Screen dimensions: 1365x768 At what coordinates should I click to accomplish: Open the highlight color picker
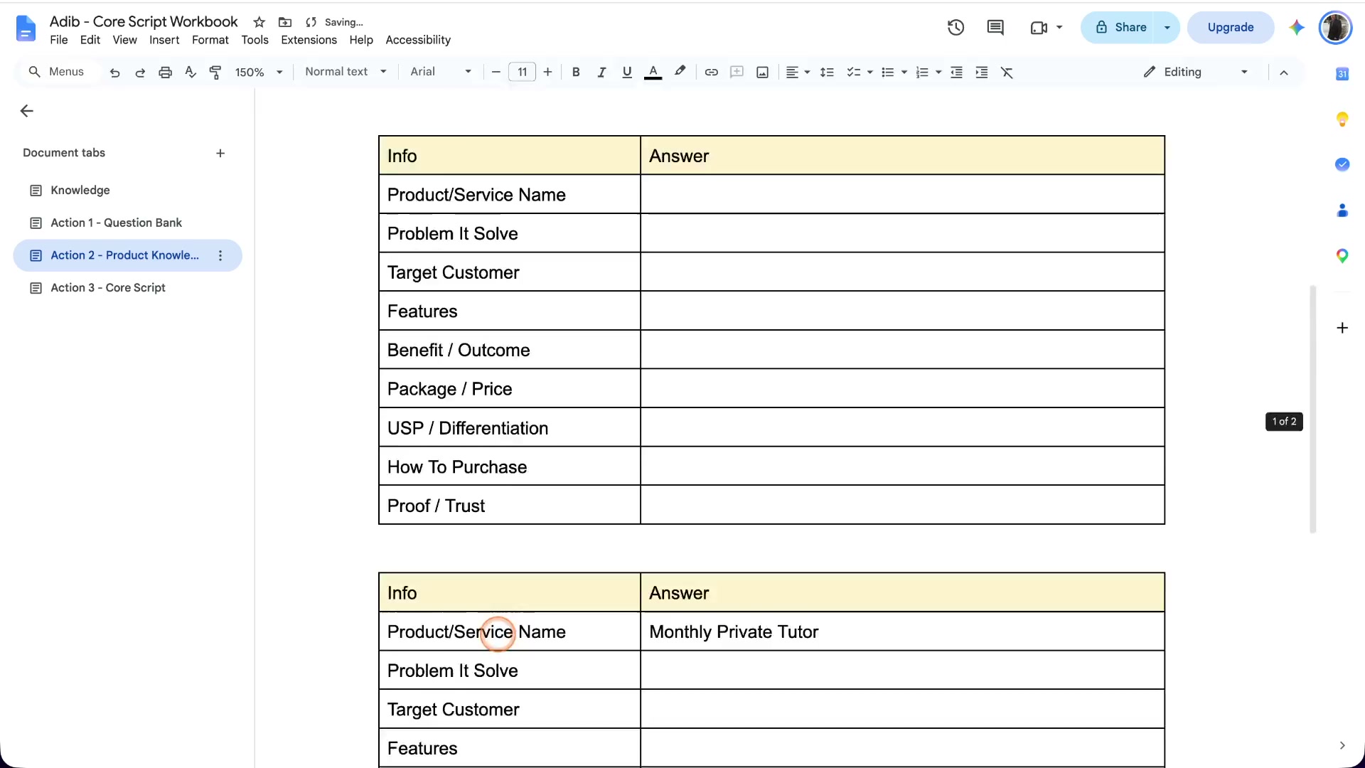coord(680,72)
